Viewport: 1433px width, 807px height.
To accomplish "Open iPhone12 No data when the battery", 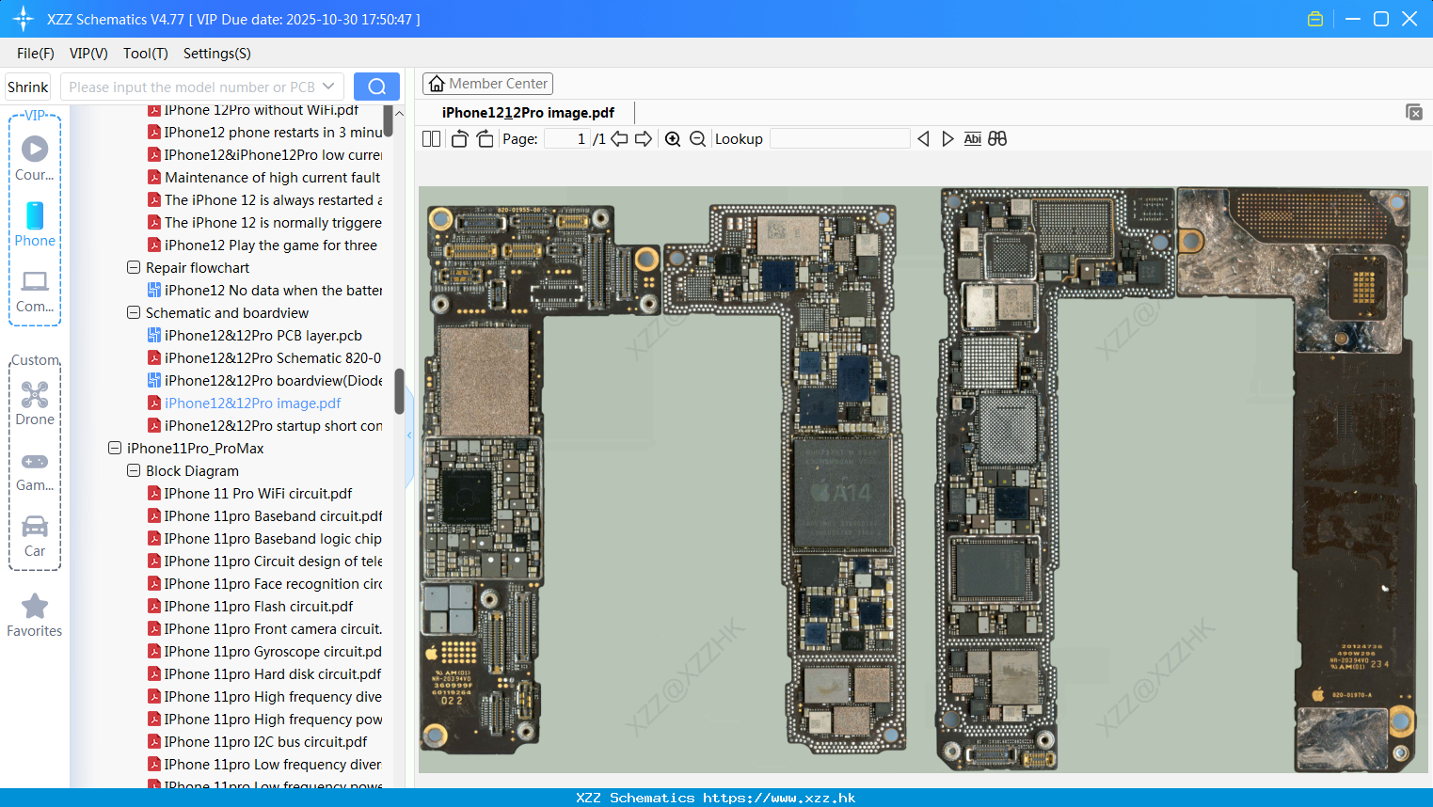I will (272, 291).
